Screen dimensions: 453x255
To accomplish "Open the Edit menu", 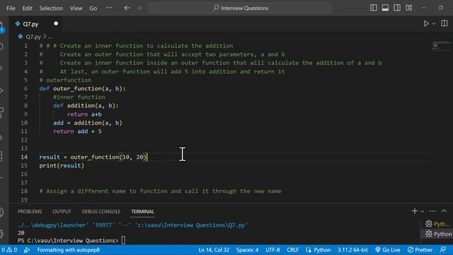I will coord(27,8).
